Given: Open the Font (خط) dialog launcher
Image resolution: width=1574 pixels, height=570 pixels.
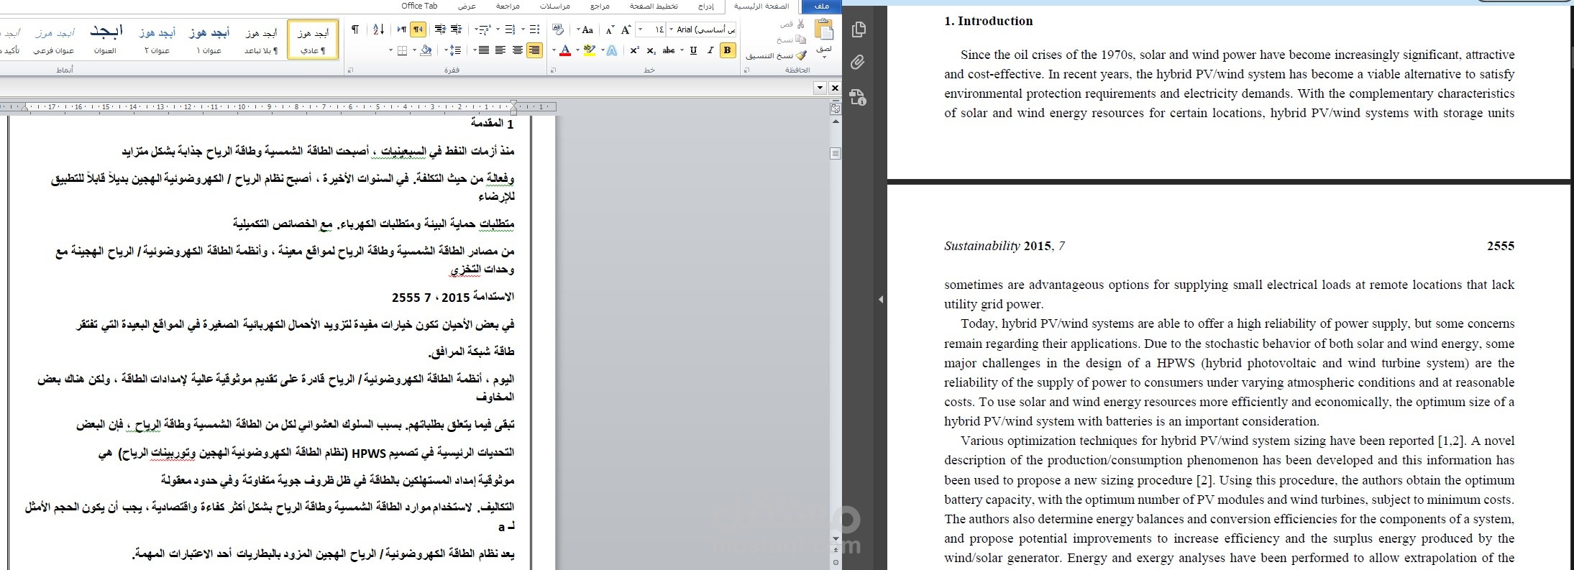Looking at the screenshot, I should pyautogui.click(x=553, y=70).
